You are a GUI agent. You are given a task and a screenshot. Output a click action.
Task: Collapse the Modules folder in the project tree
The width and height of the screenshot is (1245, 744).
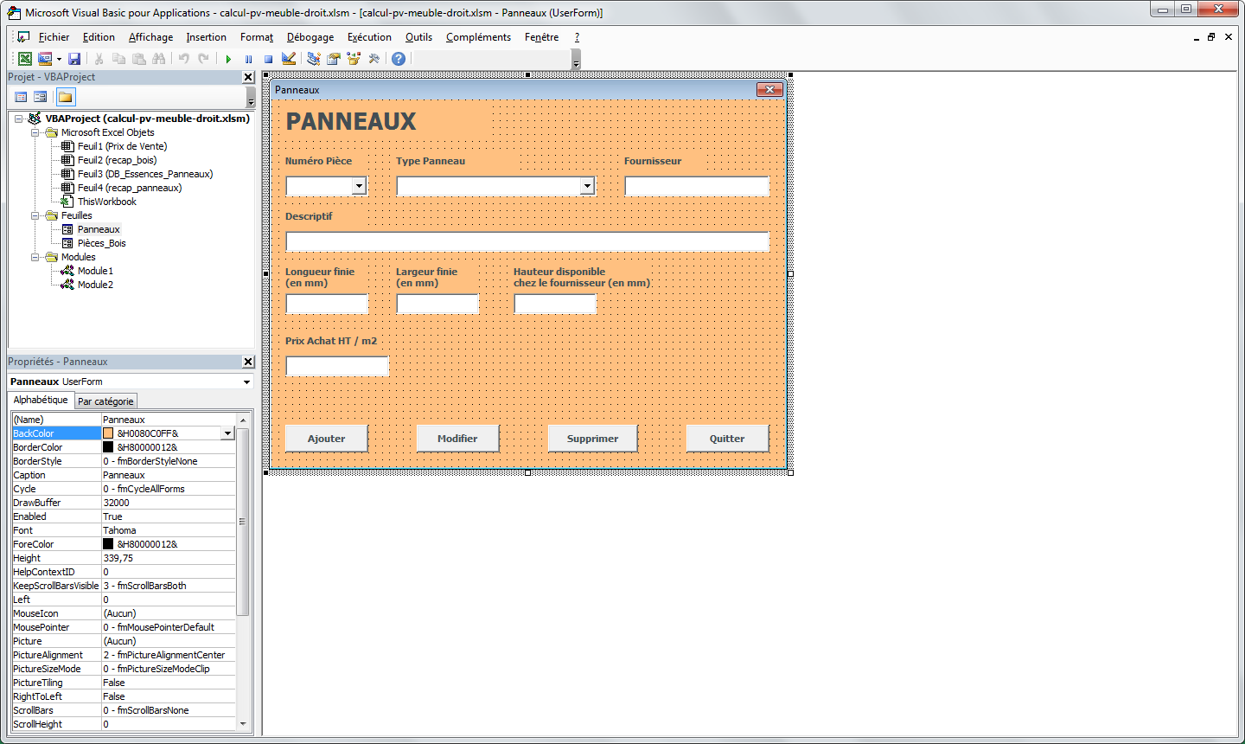[x=35, y=257]
